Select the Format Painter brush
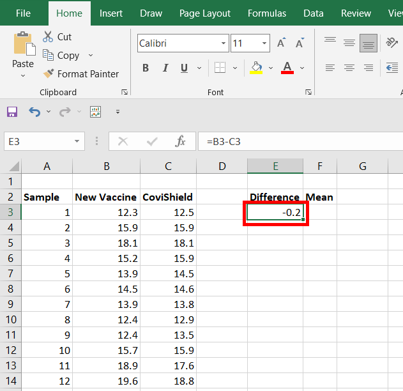The height and width of the screenshot is (391, 403). coord(49,74)
